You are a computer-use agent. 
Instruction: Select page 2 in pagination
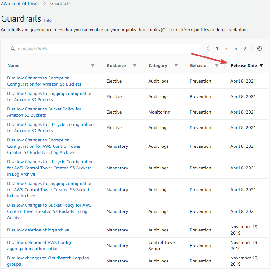pos(226,48)
